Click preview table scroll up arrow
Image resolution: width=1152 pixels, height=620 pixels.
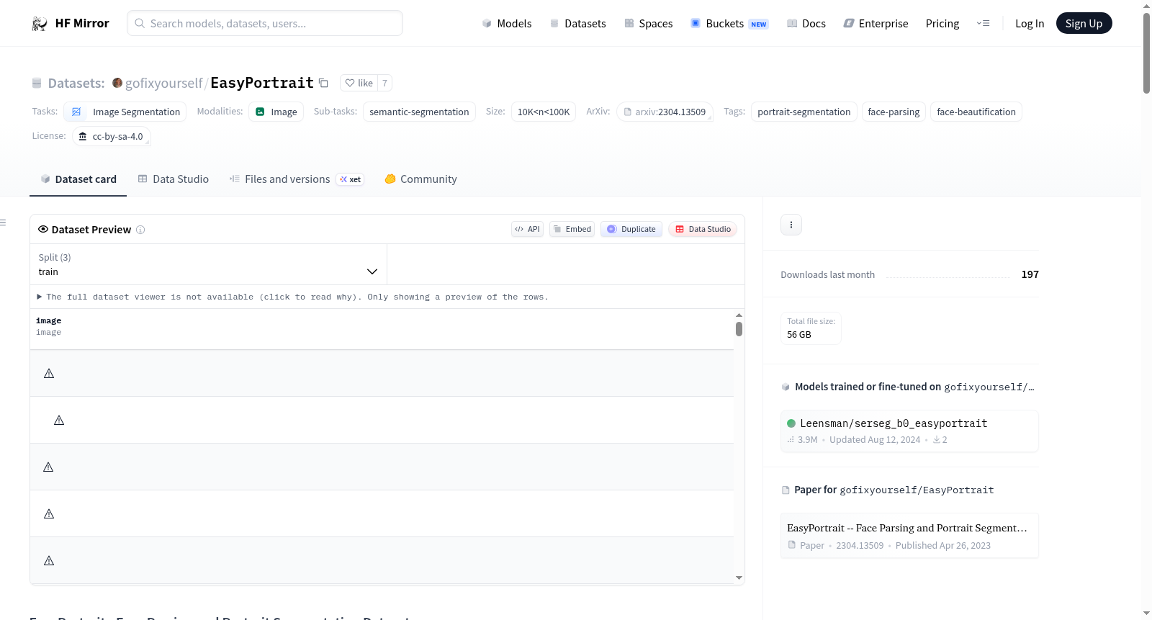coord(739,315)
